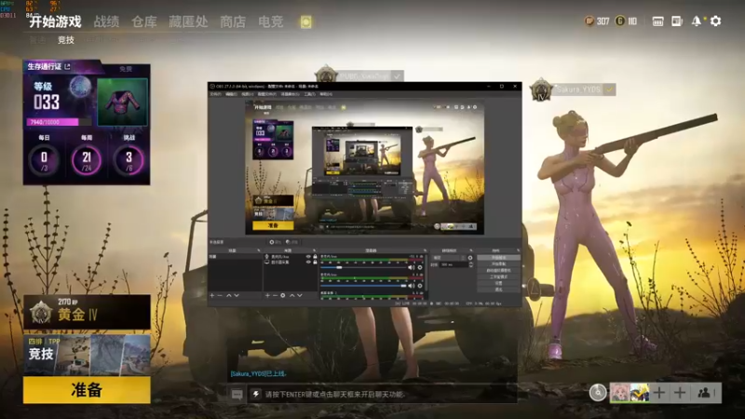Open the 黄金 IV rank panel
Screen dimensions: 745x419
(87, 312)
